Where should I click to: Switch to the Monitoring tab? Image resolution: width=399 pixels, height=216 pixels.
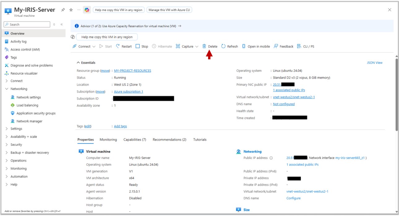click(108, 139)
